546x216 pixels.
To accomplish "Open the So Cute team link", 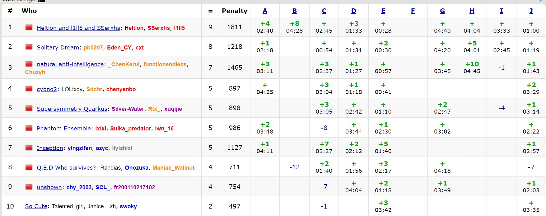I will click(x=36, y=206).
